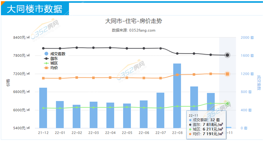This screenshot has width=263, height=142.
Task: Select the 御东 data point at 22-08
Action: (177, 54)
